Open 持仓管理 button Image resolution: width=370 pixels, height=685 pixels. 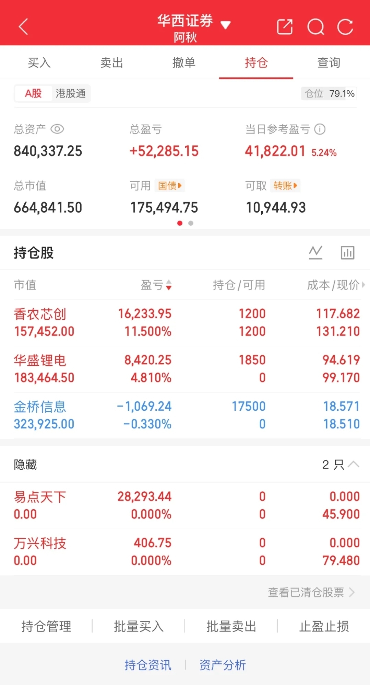[46, 626]
